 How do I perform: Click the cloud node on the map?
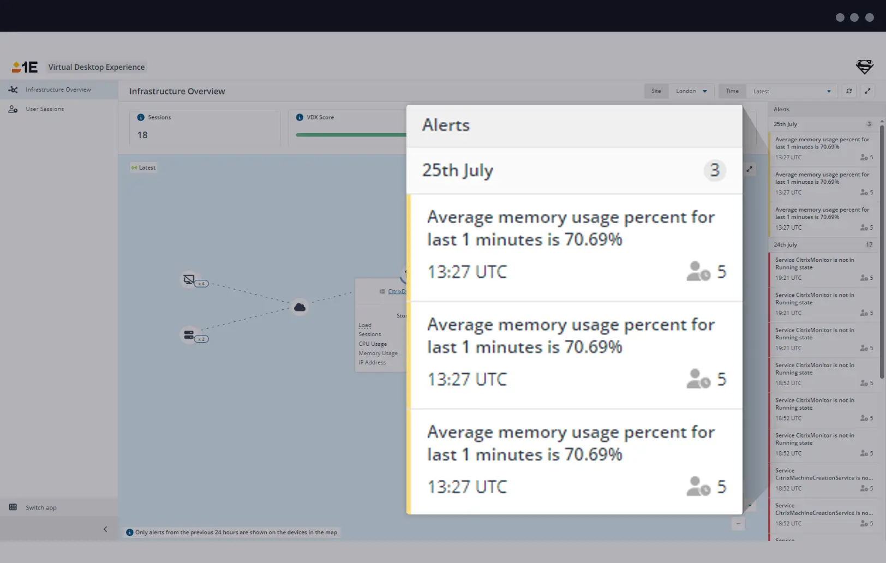(x=300, y=307)
